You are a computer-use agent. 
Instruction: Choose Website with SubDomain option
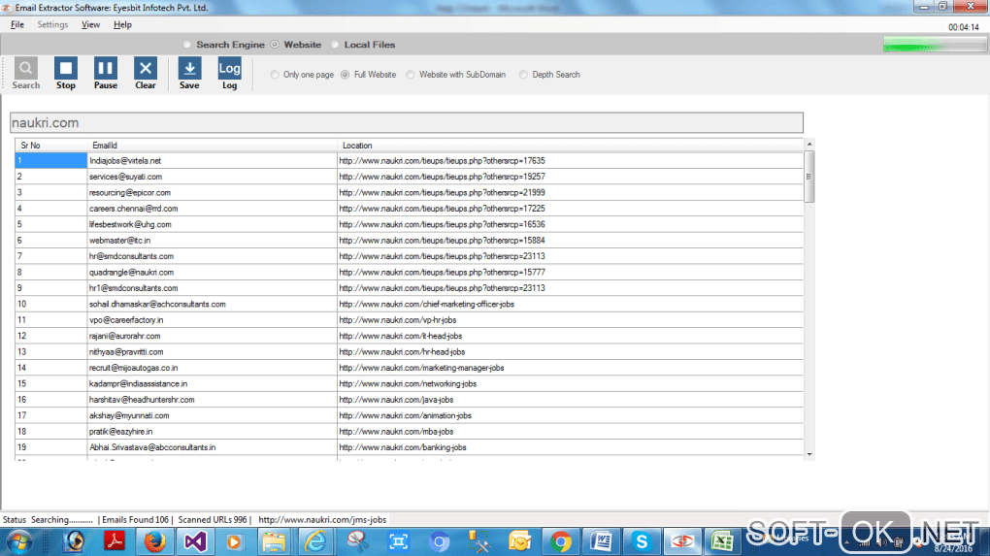coord(456,75)
